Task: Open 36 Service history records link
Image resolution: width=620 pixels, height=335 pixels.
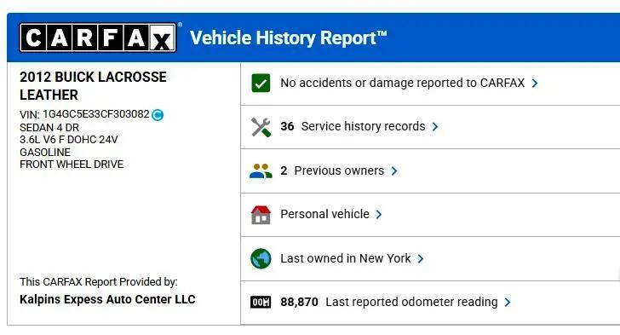Action: tap(353, 126)
